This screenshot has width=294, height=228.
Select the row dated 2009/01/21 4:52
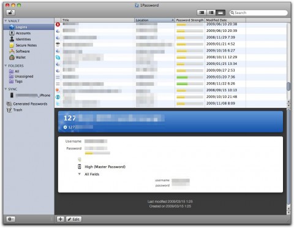(170, 44)
